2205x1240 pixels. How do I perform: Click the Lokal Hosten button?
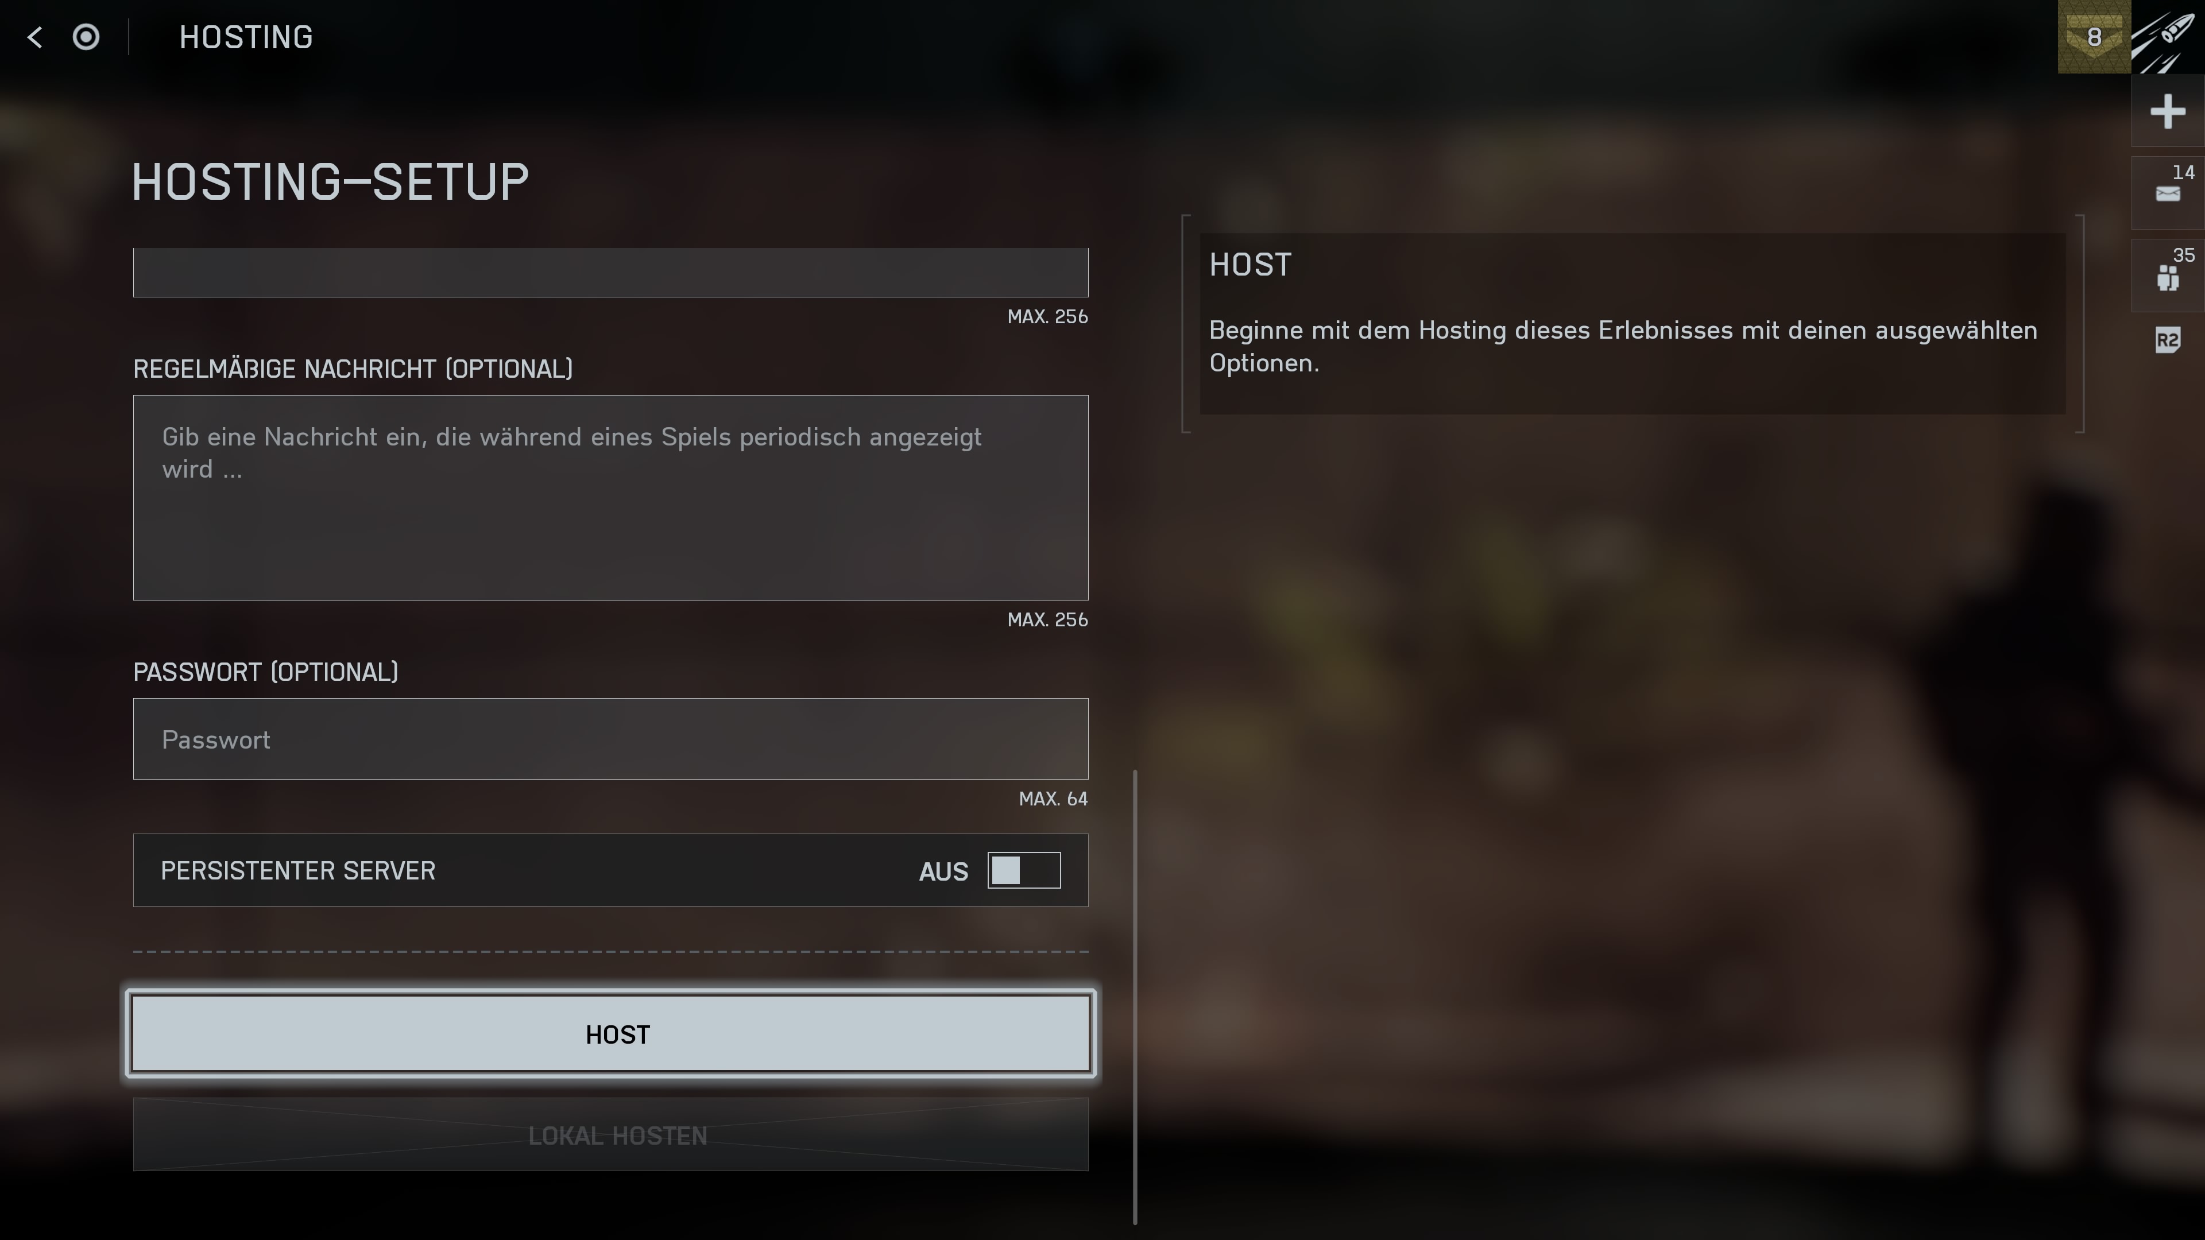(610, 1135)
